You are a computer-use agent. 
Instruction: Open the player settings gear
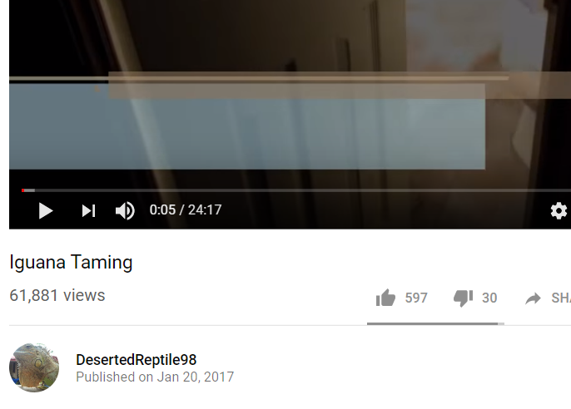click(559, 211)
